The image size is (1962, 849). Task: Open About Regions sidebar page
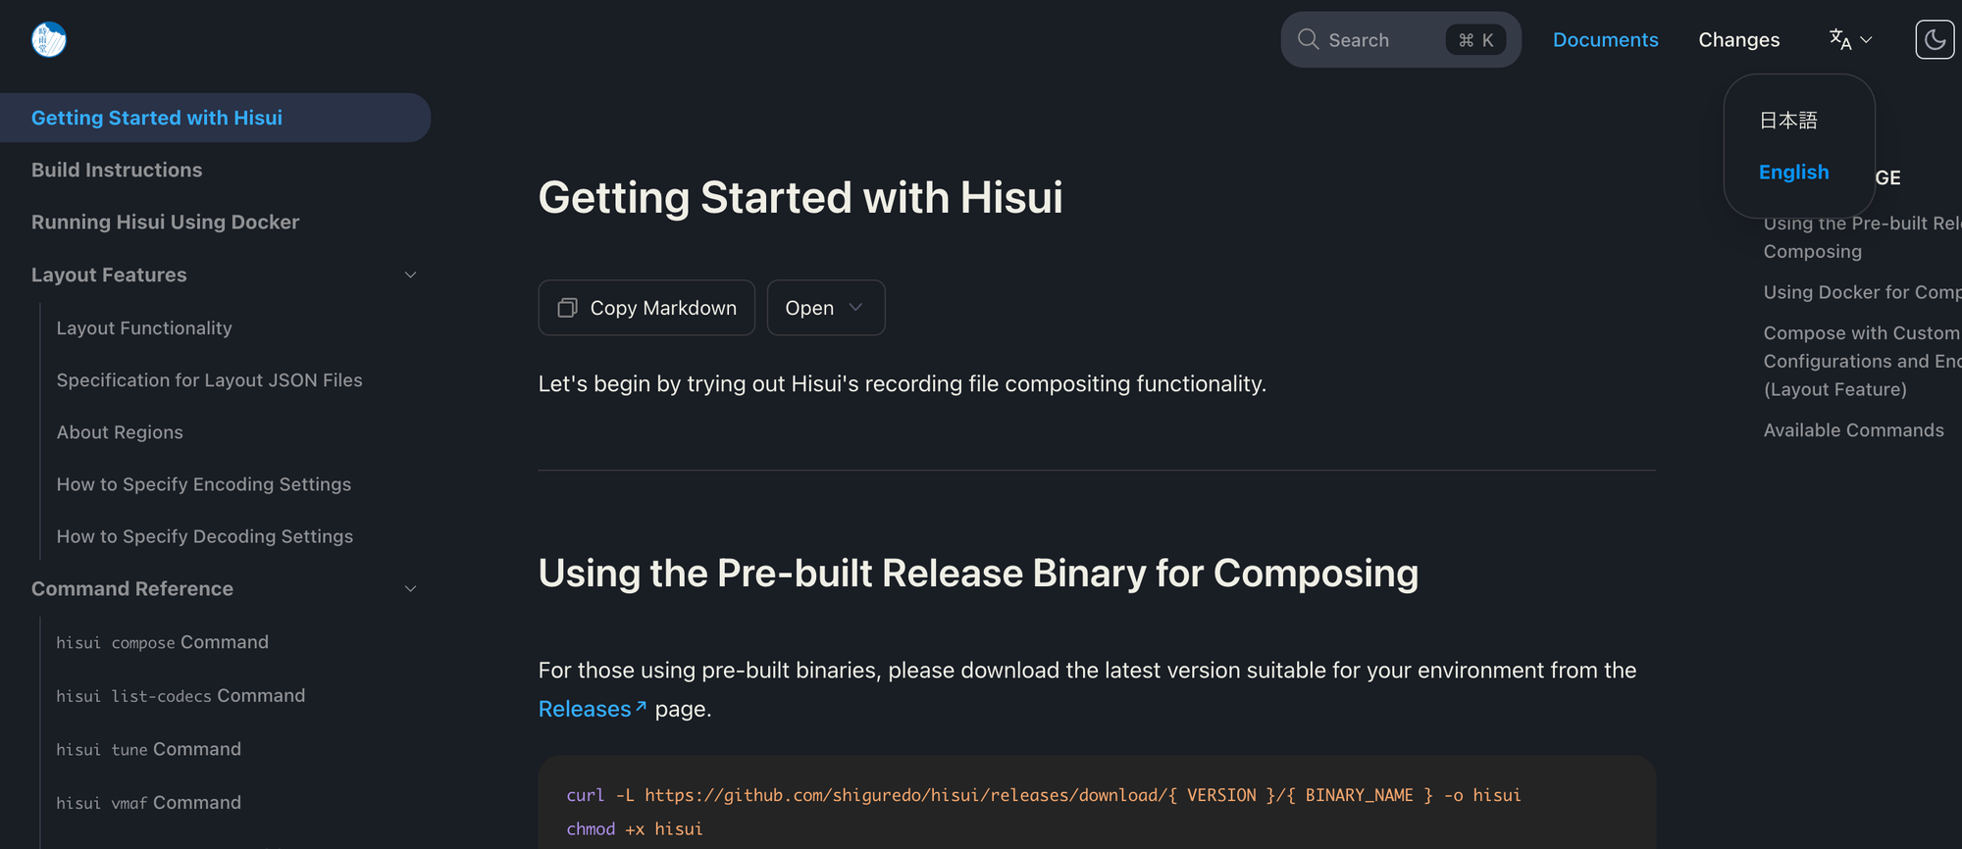tap(120, 432)
